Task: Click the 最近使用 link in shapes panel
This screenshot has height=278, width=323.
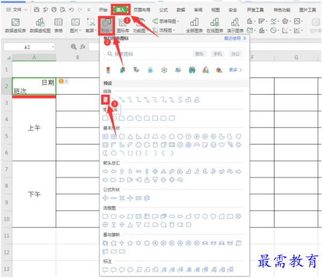Action: (x=235, y=38)
